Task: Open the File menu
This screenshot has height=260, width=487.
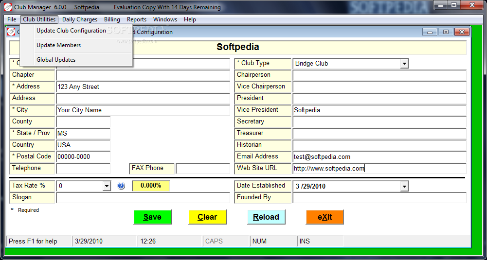Action: click(x=12, y=19)
